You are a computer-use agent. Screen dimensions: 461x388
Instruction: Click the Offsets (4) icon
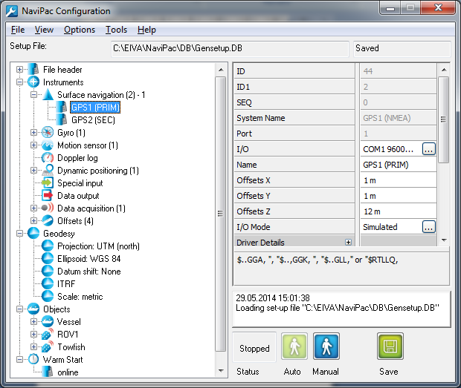pos(48,221)
